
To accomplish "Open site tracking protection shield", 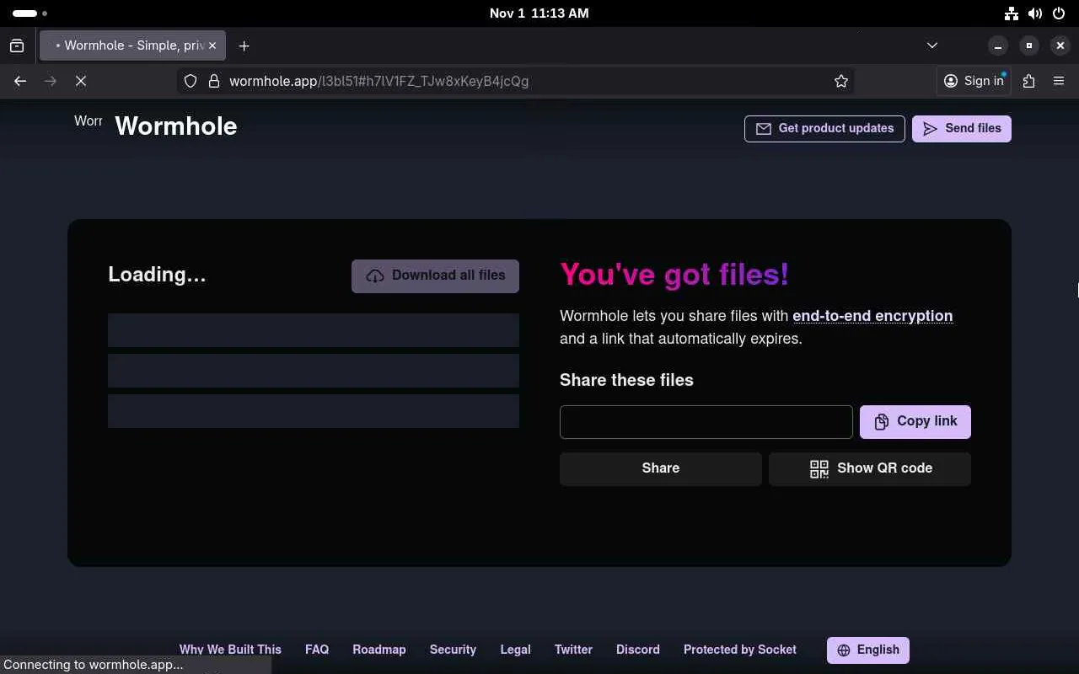I will pyautogui.click(x=191, y=81).
